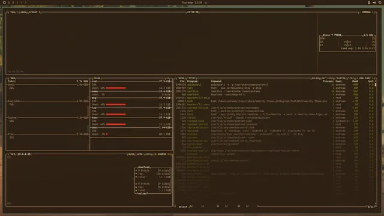Image resolution: width=384 pixels, height=216 pixels.
Task: Select the quickshell process row
Action: 275,85
